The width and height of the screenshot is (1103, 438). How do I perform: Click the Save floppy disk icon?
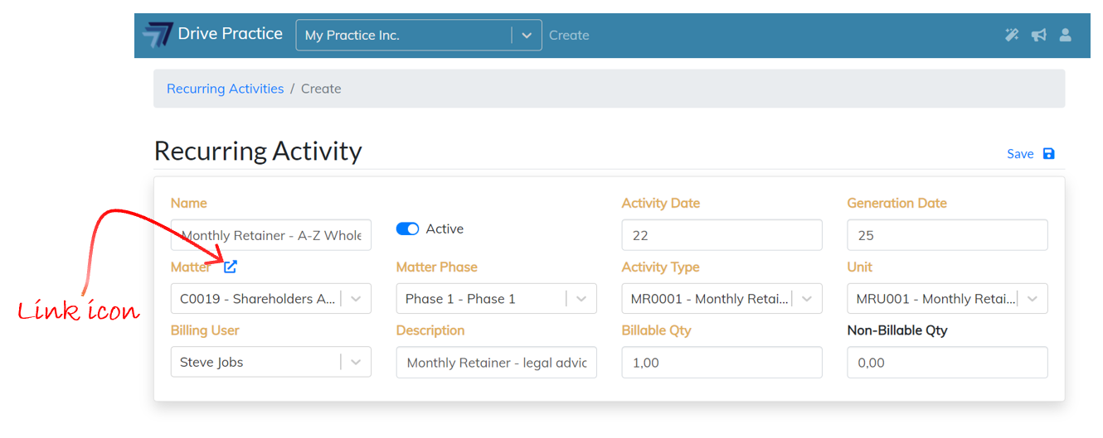(x=1049, y=154)
